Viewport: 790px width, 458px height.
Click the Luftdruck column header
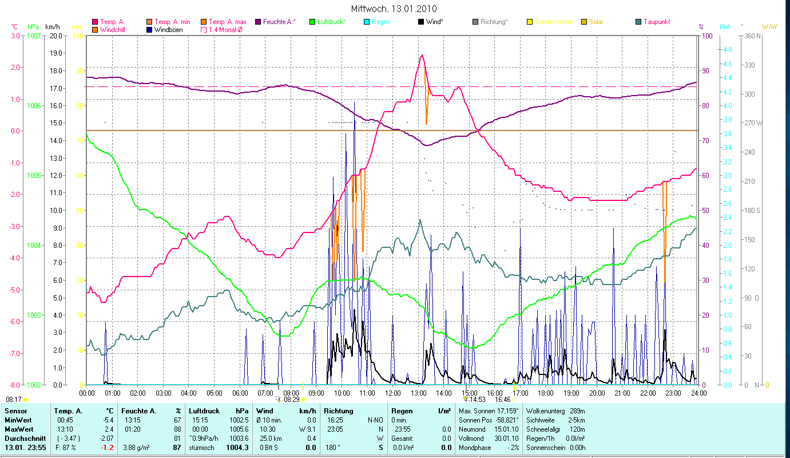(205, 411)
